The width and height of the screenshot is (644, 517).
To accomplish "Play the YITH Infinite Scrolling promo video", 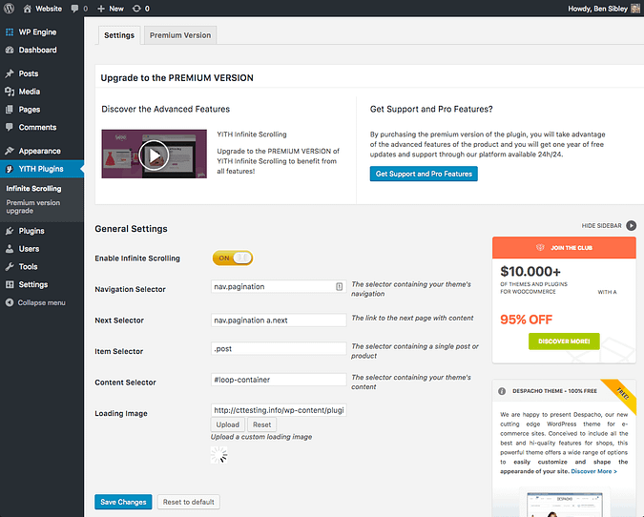I will [154, 155].
